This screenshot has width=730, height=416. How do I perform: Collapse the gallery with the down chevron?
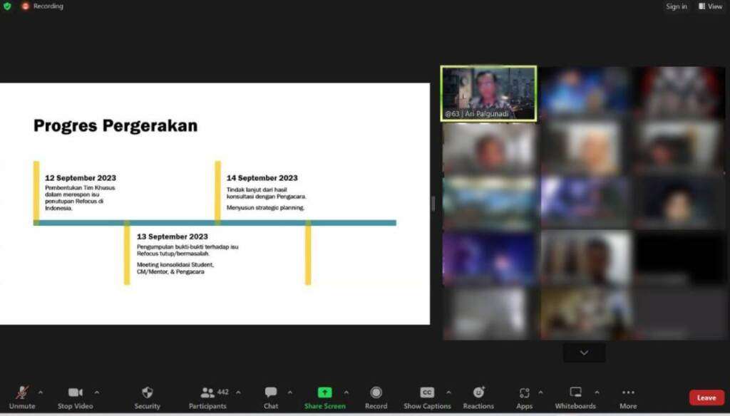[x=584, y=352]
